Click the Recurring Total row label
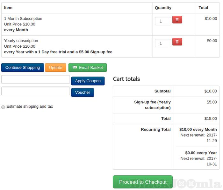The image size is (223, 190). 155,130
